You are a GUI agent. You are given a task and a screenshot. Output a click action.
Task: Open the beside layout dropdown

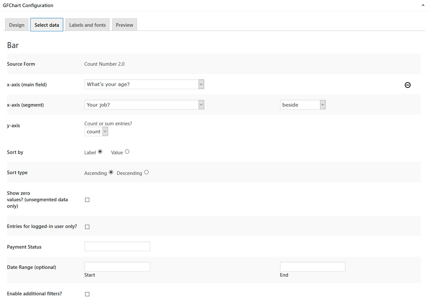coord(303,105)
